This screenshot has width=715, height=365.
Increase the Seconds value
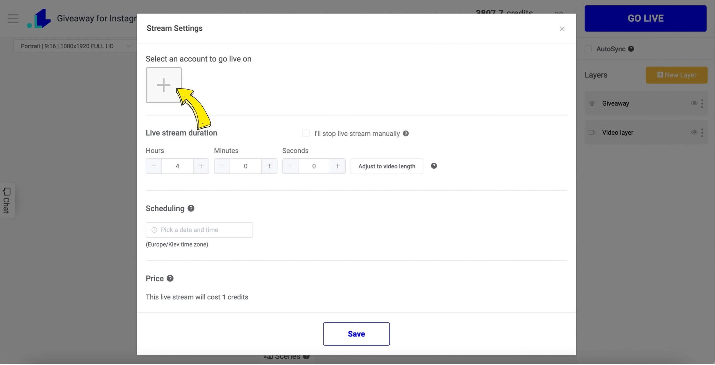[337, 166]
